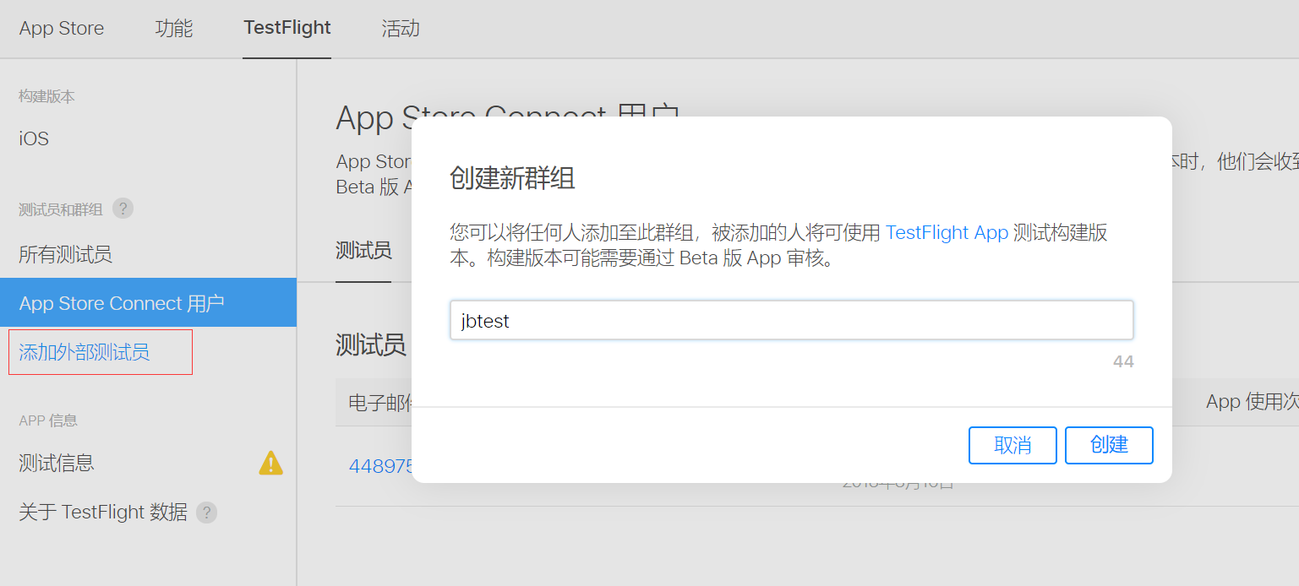Click 取消 to cancel group creation
The image size is (1299, 586).
[x=1012, y=445]
